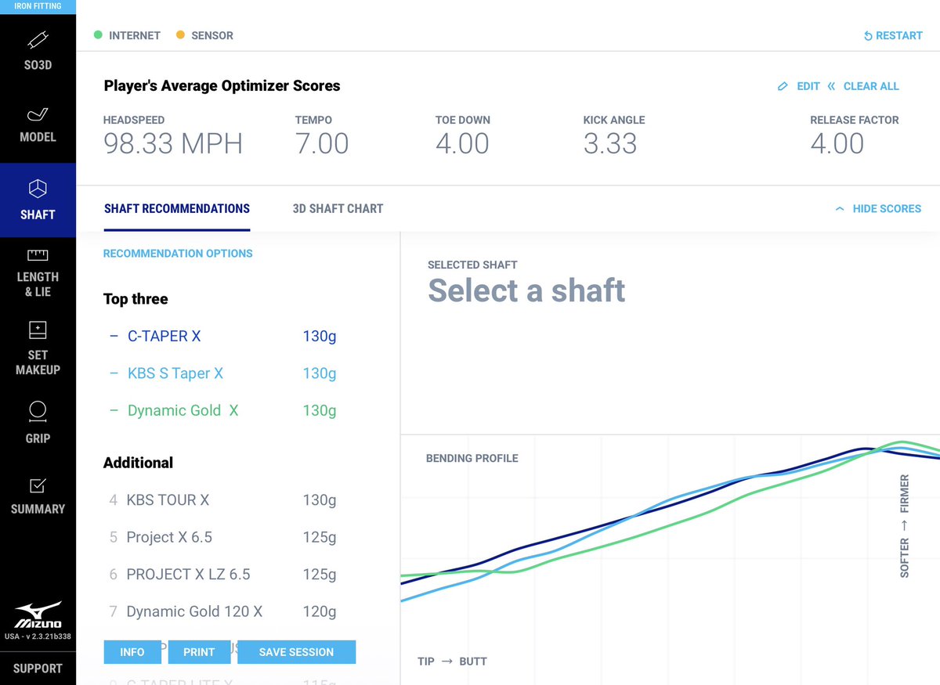The image size is (940, 685).
Task: Collapse scores with Hide Scores chevron
Action: [x=840, y=209]
